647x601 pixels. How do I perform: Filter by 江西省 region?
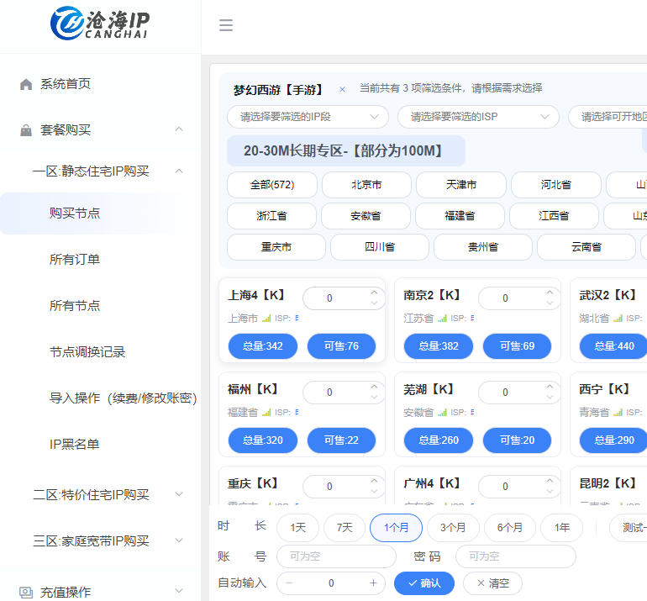click(x=554, y=216)
